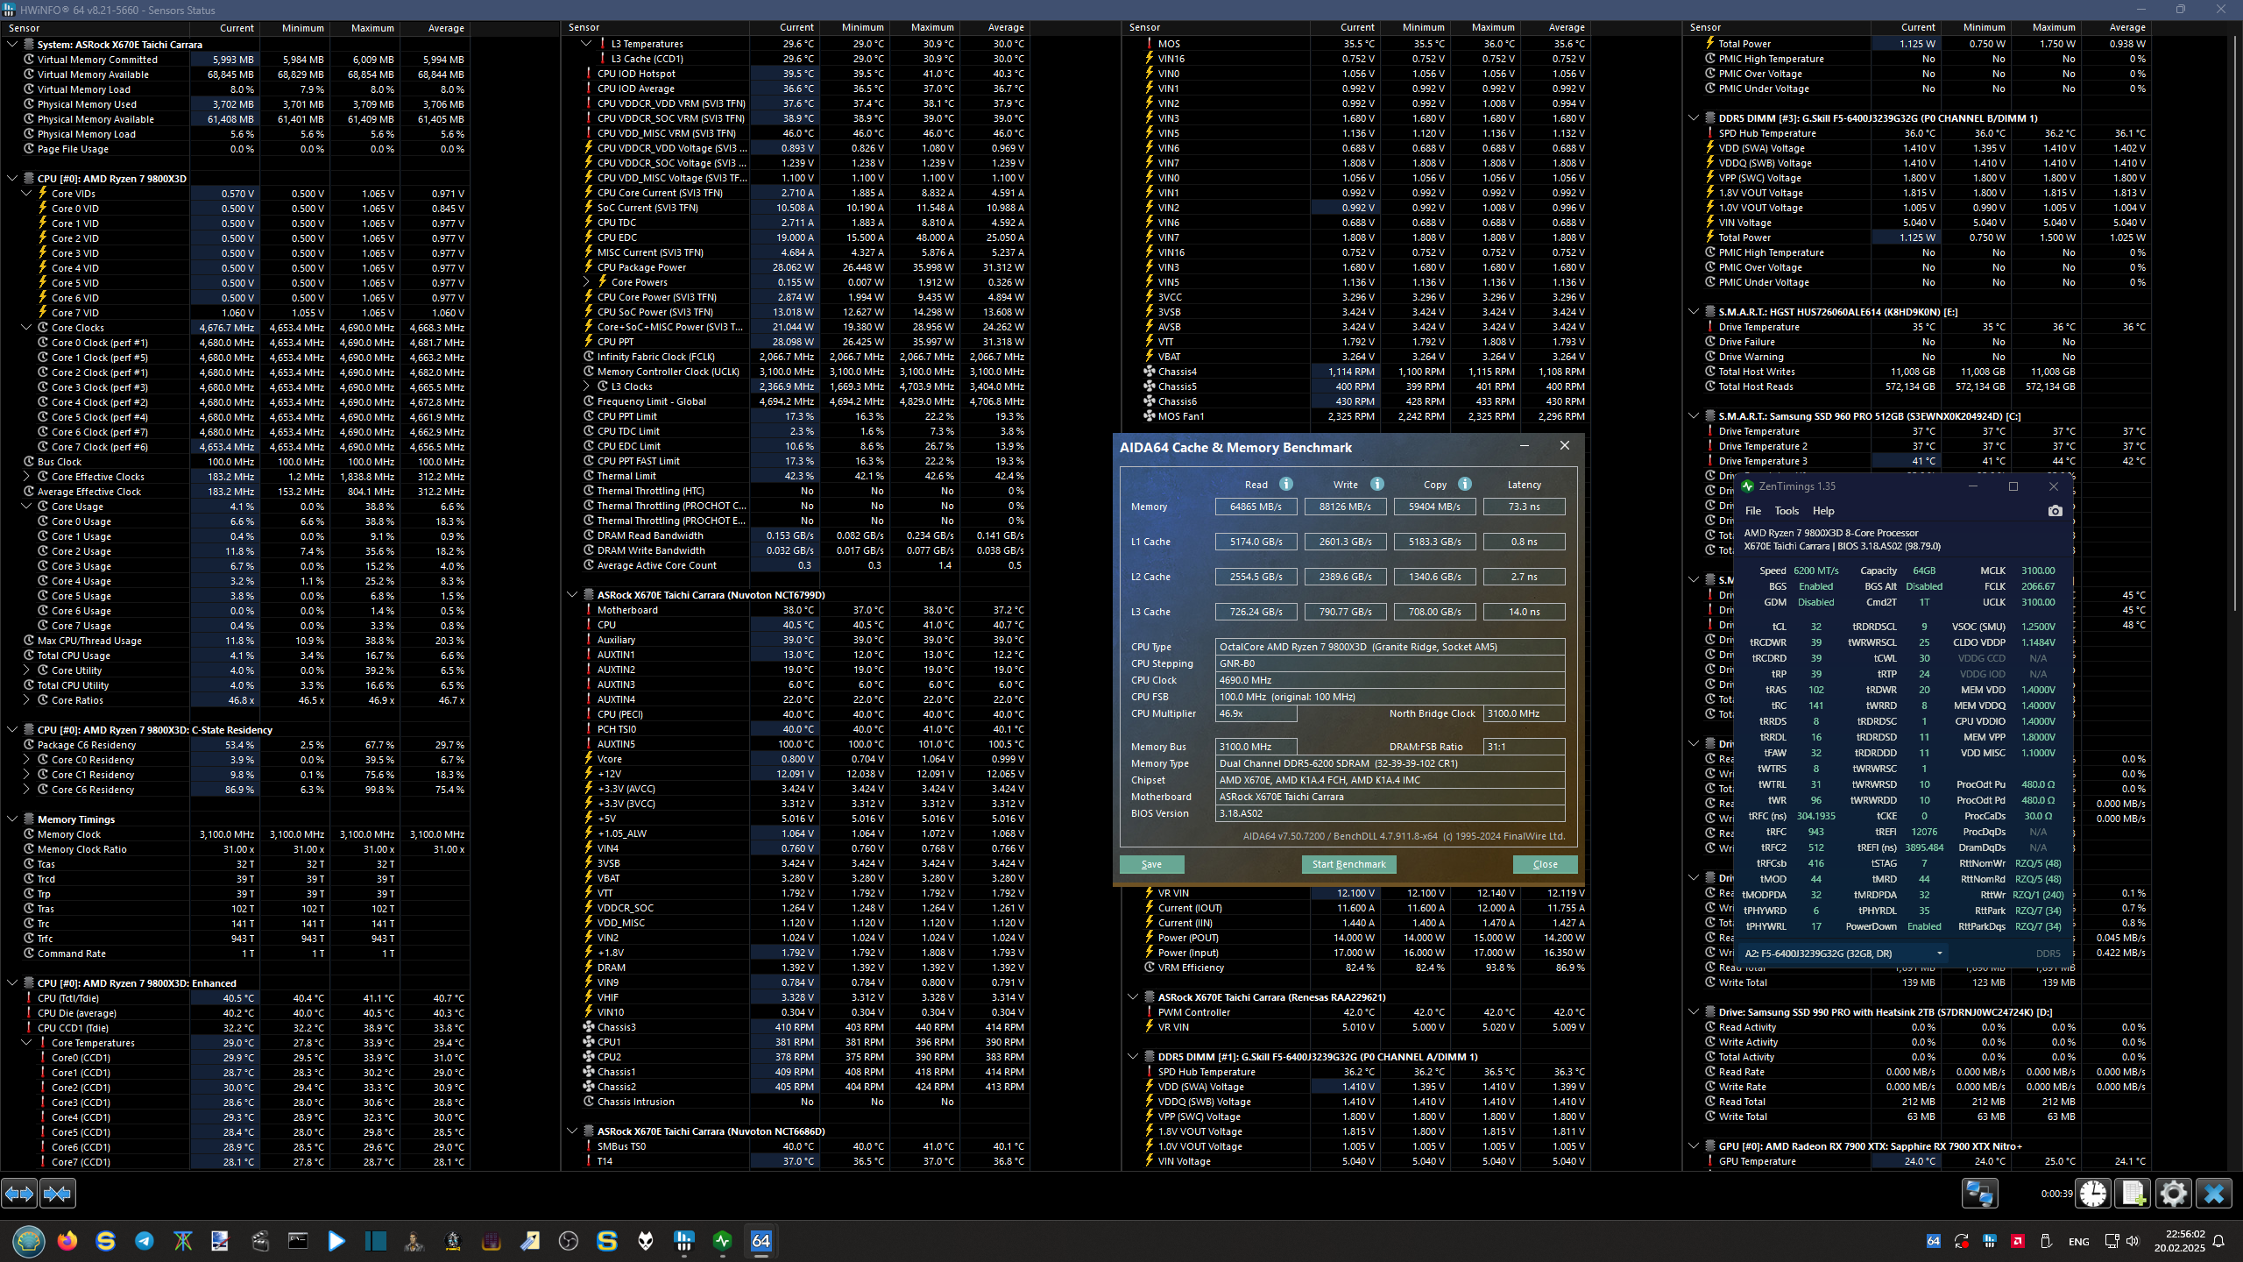2243x1262 pixels.
Task: Open ZenTimings Tools menu
Action: (1786, 511)
